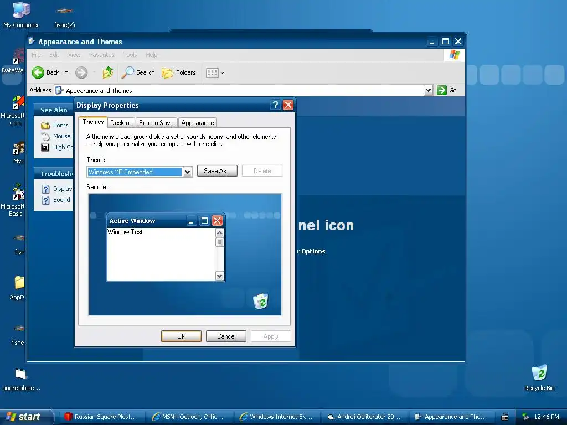Click the OK button in Display Properties
The image size is (567, 425).
(181, 336)
